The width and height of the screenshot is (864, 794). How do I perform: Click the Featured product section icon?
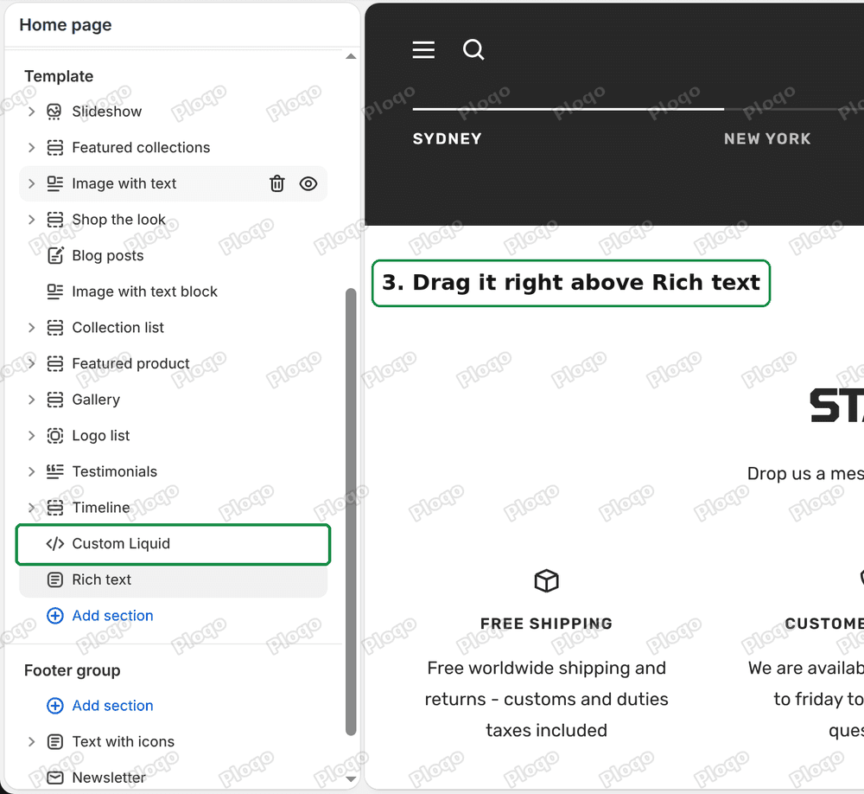(x=54, y=363)
